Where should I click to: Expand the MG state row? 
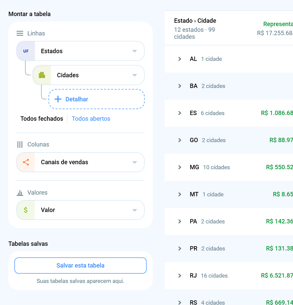(180, 167)
